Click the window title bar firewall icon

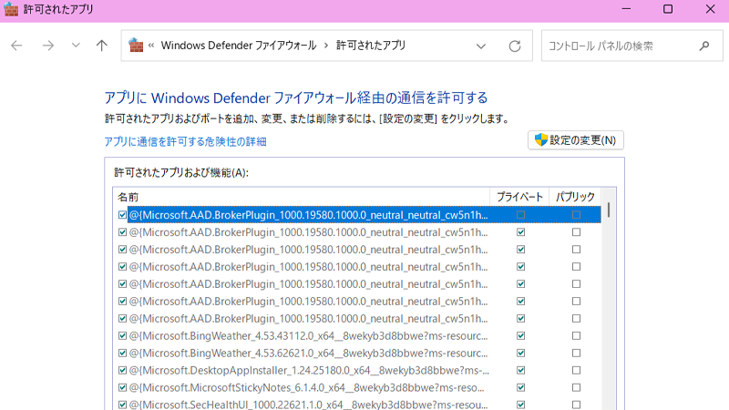tap(11, 9)
